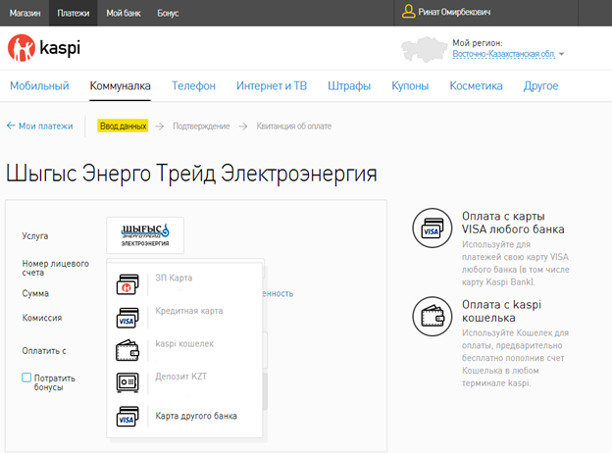612x453 pixels.
Task: Select Карта другого банка option text
Action: (x=196, y=416)
